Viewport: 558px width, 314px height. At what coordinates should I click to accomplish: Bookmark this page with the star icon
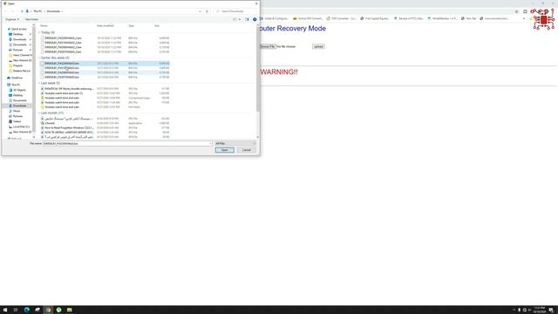pos(516,11)
